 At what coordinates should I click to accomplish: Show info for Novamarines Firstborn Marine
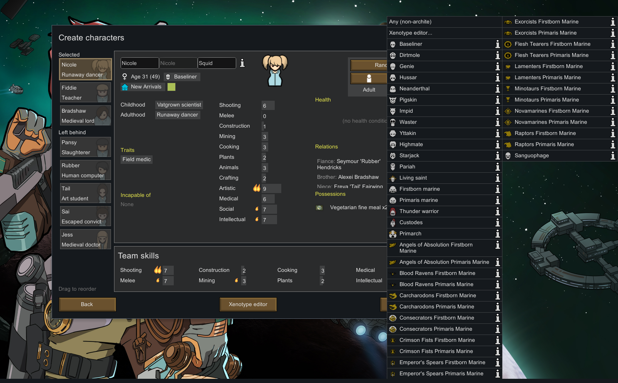coord(613,111)
